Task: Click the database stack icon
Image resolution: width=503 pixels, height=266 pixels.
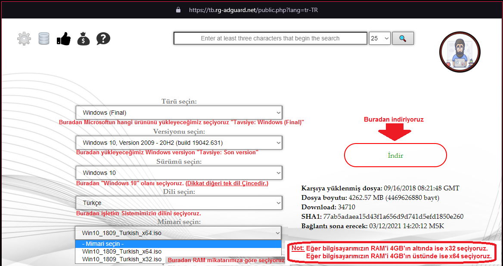Action: tap(44, 38)
